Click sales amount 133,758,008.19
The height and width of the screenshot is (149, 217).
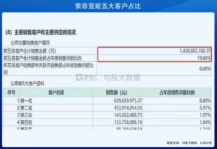(x=128, y=122)
